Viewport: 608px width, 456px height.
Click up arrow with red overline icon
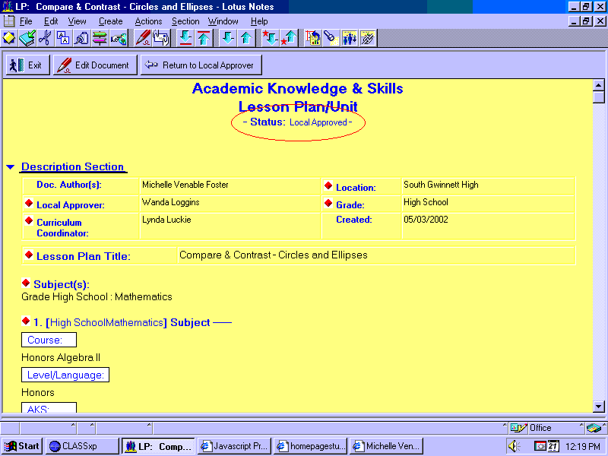click(x=204, y=38)
